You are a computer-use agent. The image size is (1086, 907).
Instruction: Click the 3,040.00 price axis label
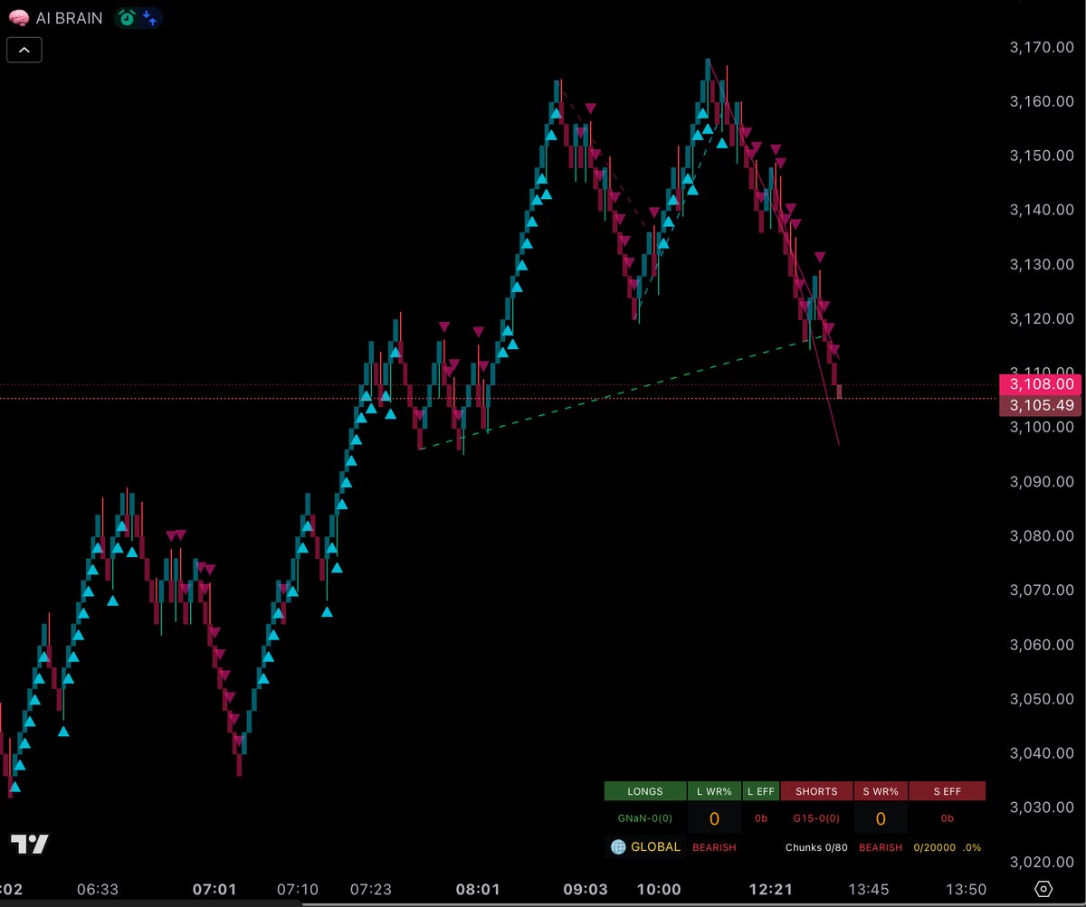pyautogui.click(x=1041, y=752)
